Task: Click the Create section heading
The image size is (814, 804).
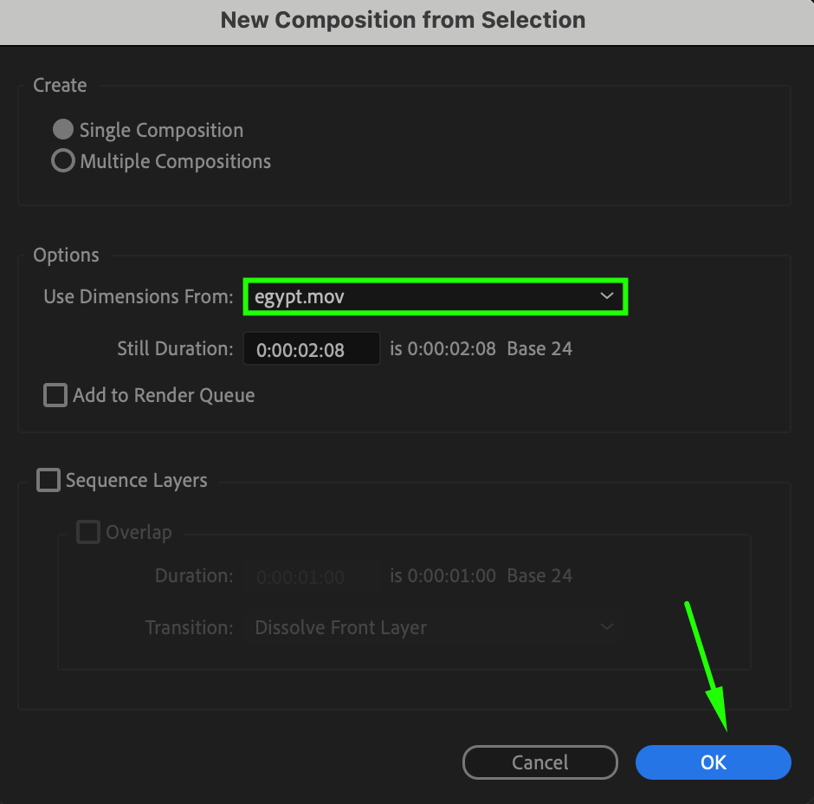Action: pyautogui.click(x=60, y=85)
